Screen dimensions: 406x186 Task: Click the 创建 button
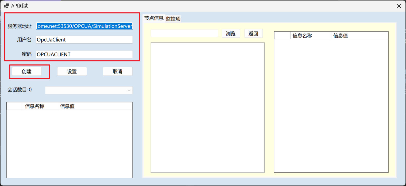27,72
